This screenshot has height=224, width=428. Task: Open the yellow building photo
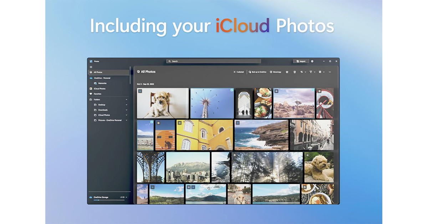205,135
